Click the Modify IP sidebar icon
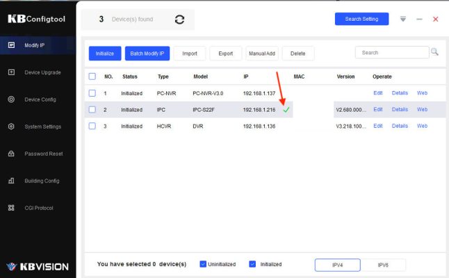This screenshot has width=449, height=278. pos(11,45)
